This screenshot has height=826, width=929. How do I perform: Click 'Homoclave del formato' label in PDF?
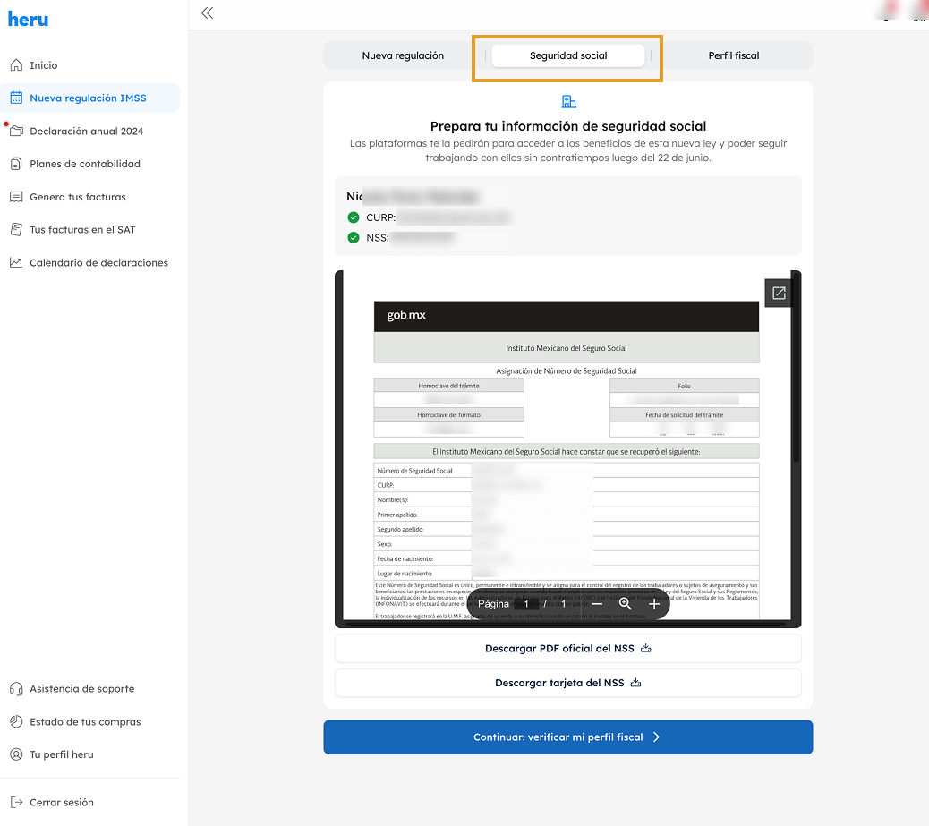[x=448, y=415]
